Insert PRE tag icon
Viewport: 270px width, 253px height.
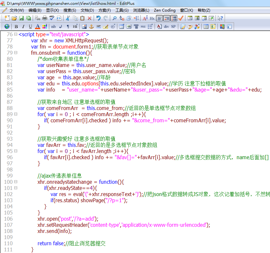click(x=143, y=27)
